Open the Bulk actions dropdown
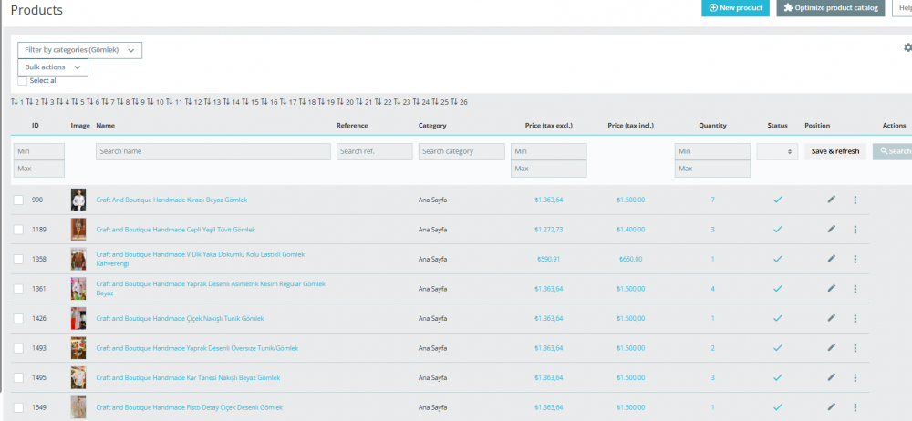Screen dimensions: 912x421 pos(53,67)
